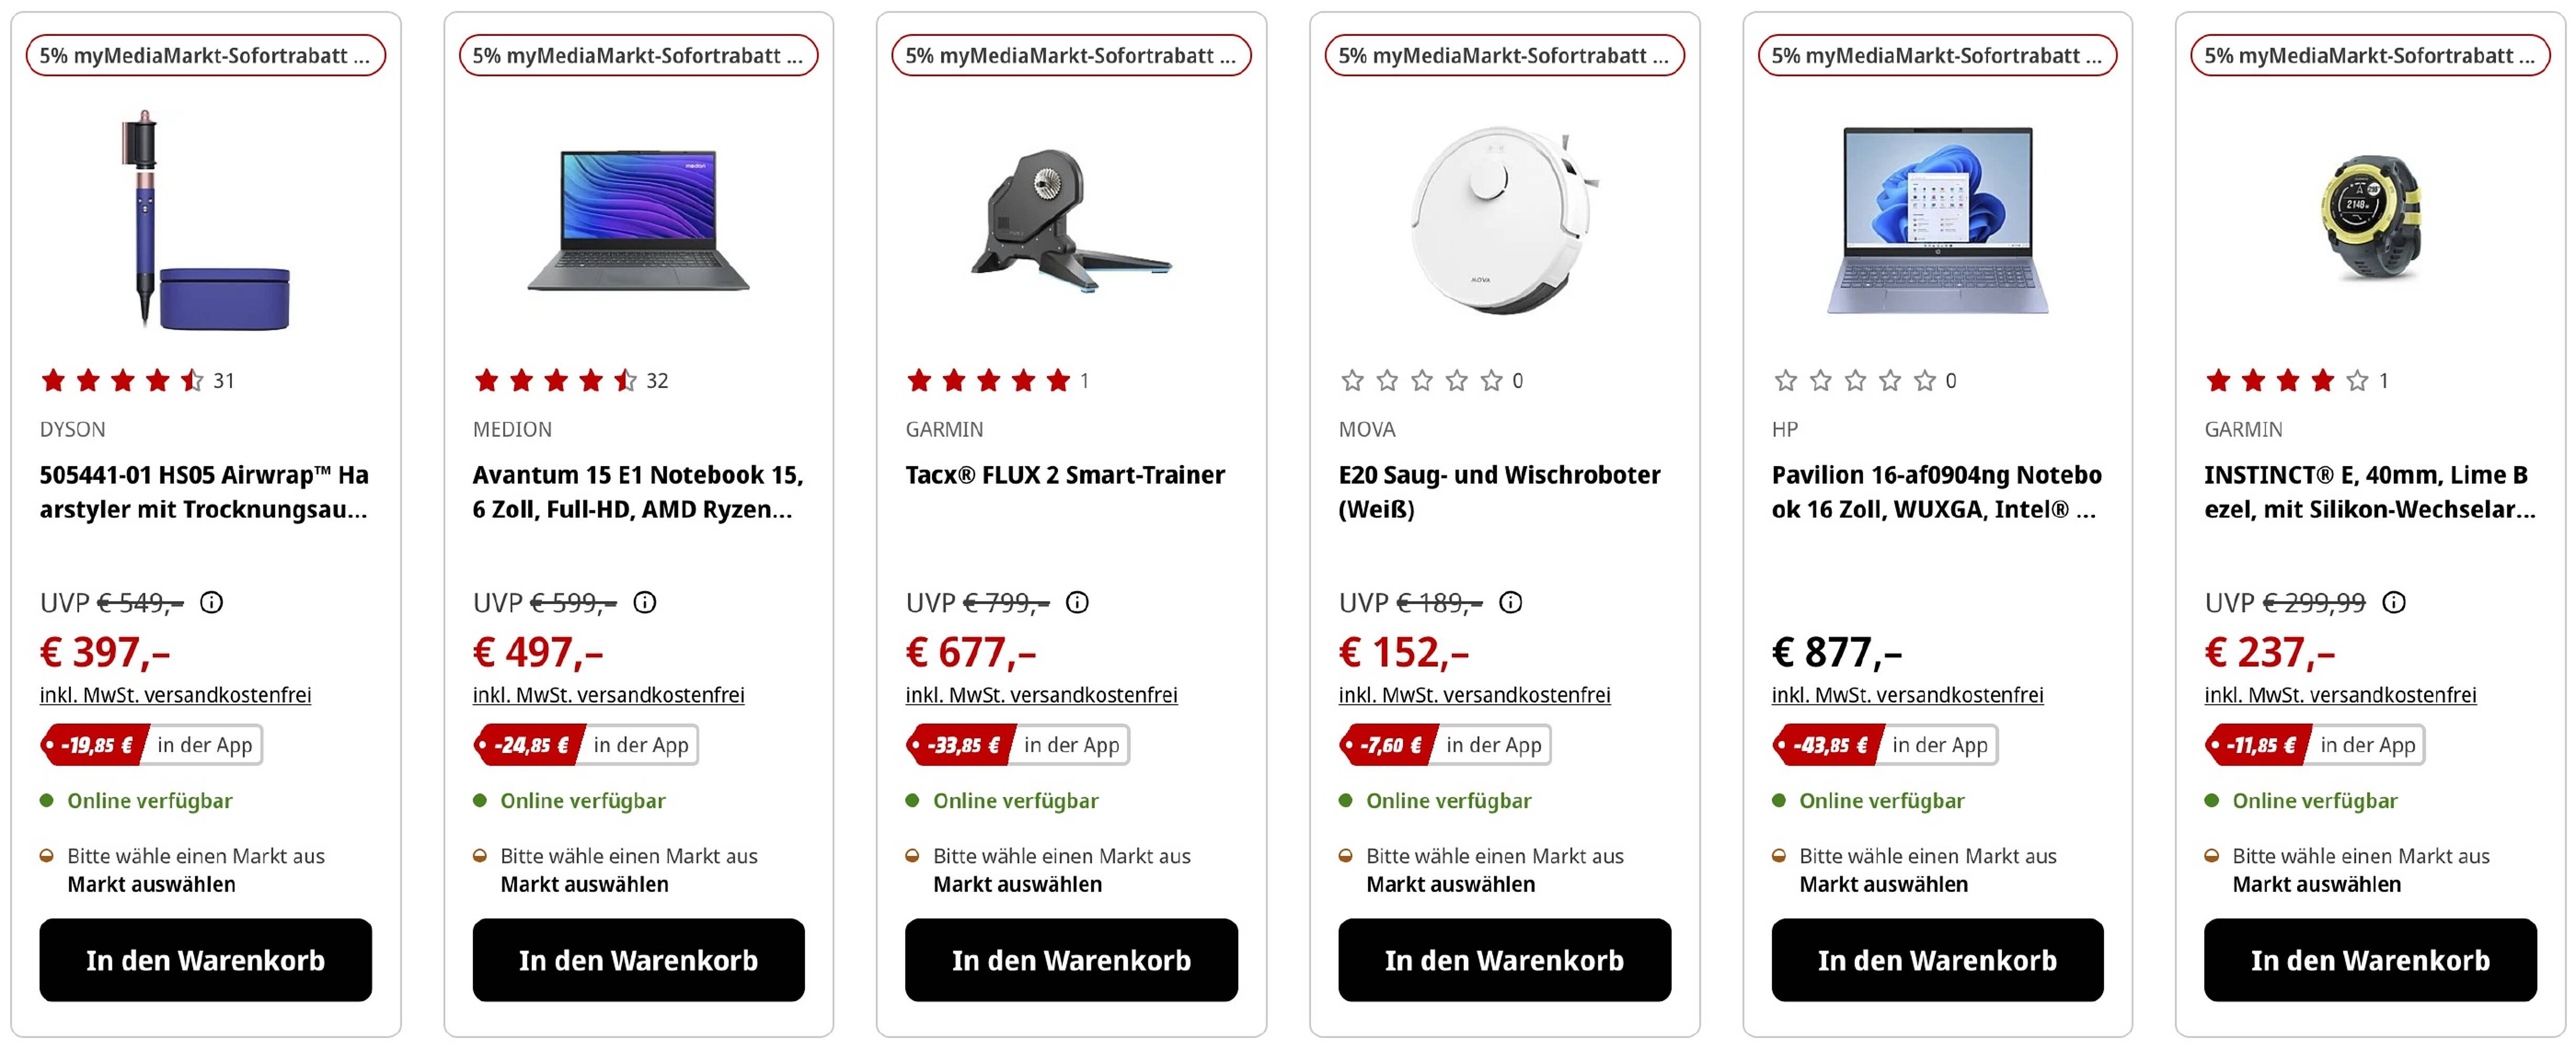
Task: Show UVP info for Garmin INSTINCT E
Action: (2394, 603)
